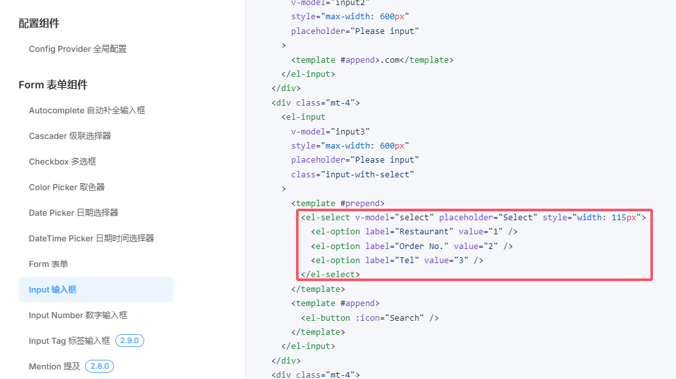This screenshot has height=379, width=676.
Task: Click the el-option "Restaurant" code line
Action: point(414,231)
